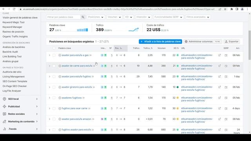Check the box for fugitivo para asar carne
The width and height of the screenshot is (251, 141).
pos(54,108)
